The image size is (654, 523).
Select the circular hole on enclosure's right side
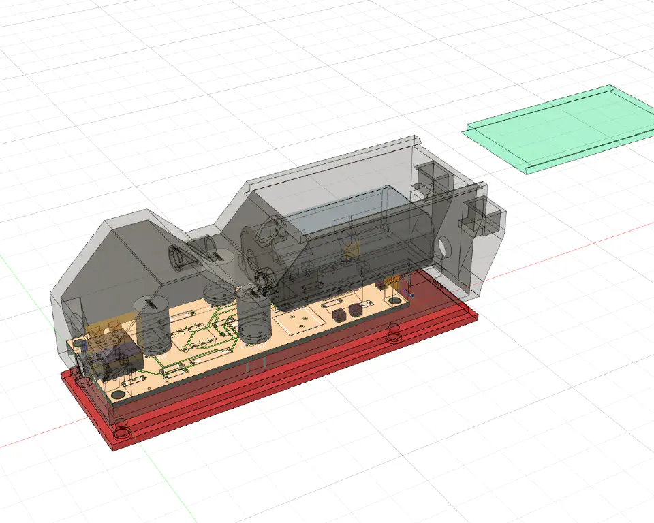tap(443, 246)
